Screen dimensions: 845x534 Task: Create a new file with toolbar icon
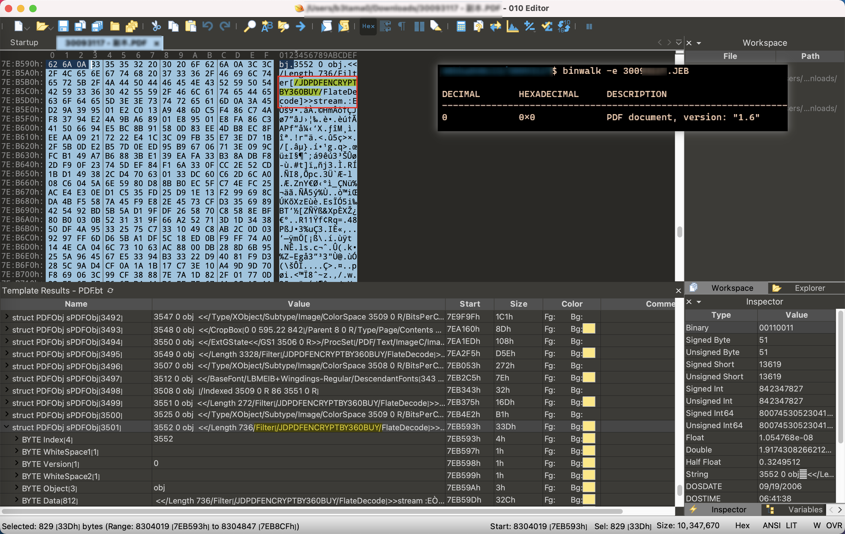pos(19,26)
